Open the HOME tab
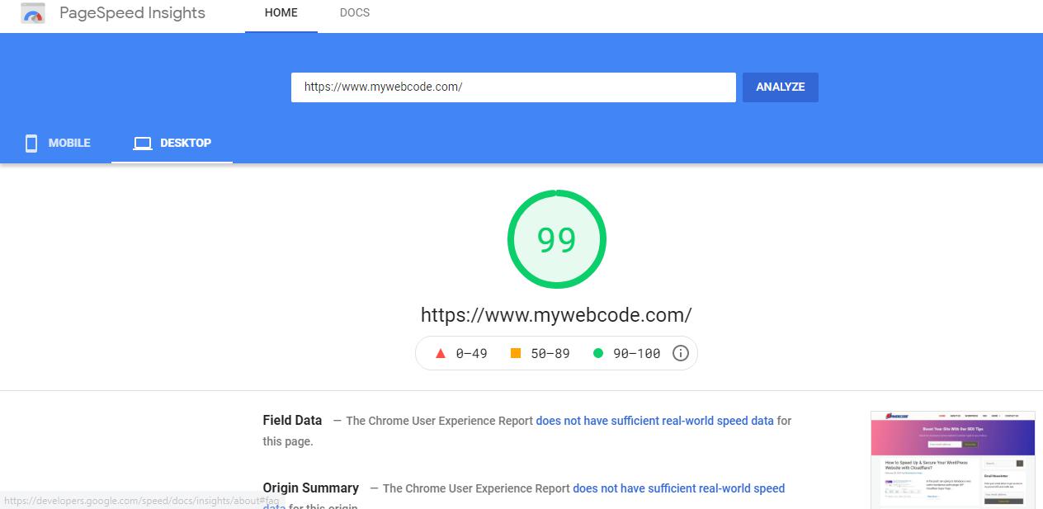 click(281, 13)
